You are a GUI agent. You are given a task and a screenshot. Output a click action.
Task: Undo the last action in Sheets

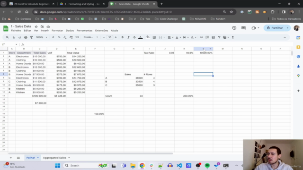coord(14,37)
